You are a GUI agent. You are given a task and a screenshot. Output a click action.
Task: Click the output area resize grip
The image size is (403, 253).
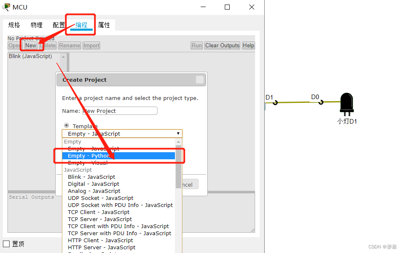tap(253, 230)
